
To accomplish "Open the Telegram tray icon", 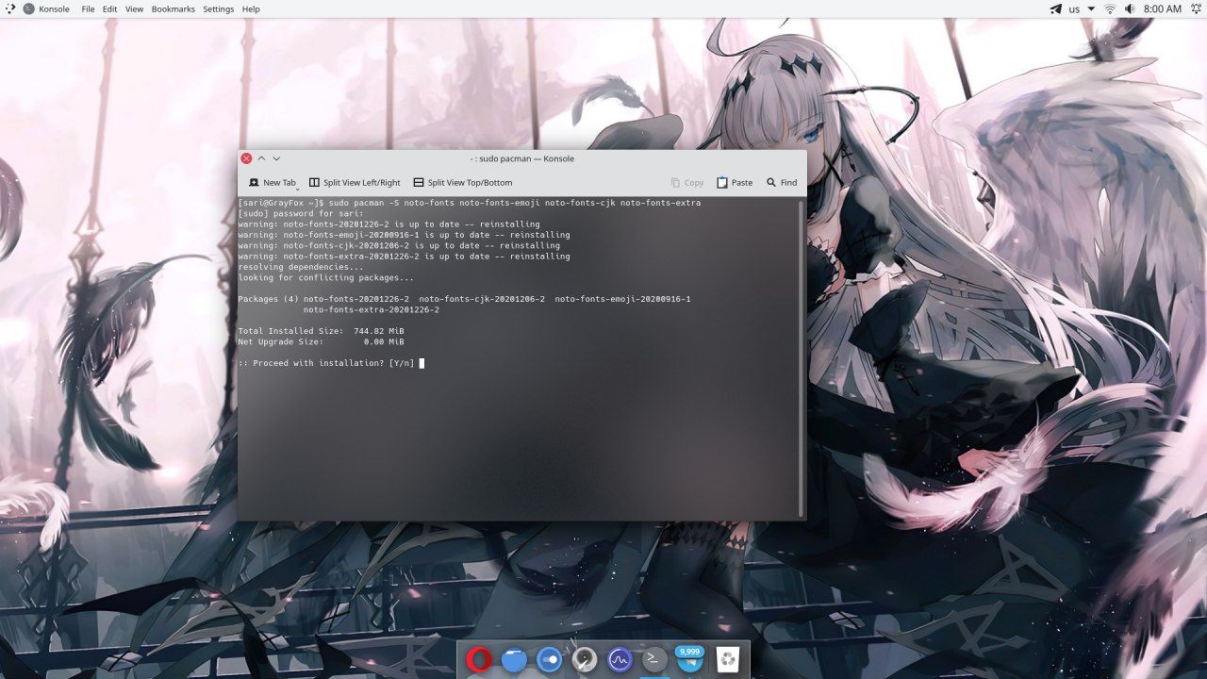I will click(x=1055, y=8).
